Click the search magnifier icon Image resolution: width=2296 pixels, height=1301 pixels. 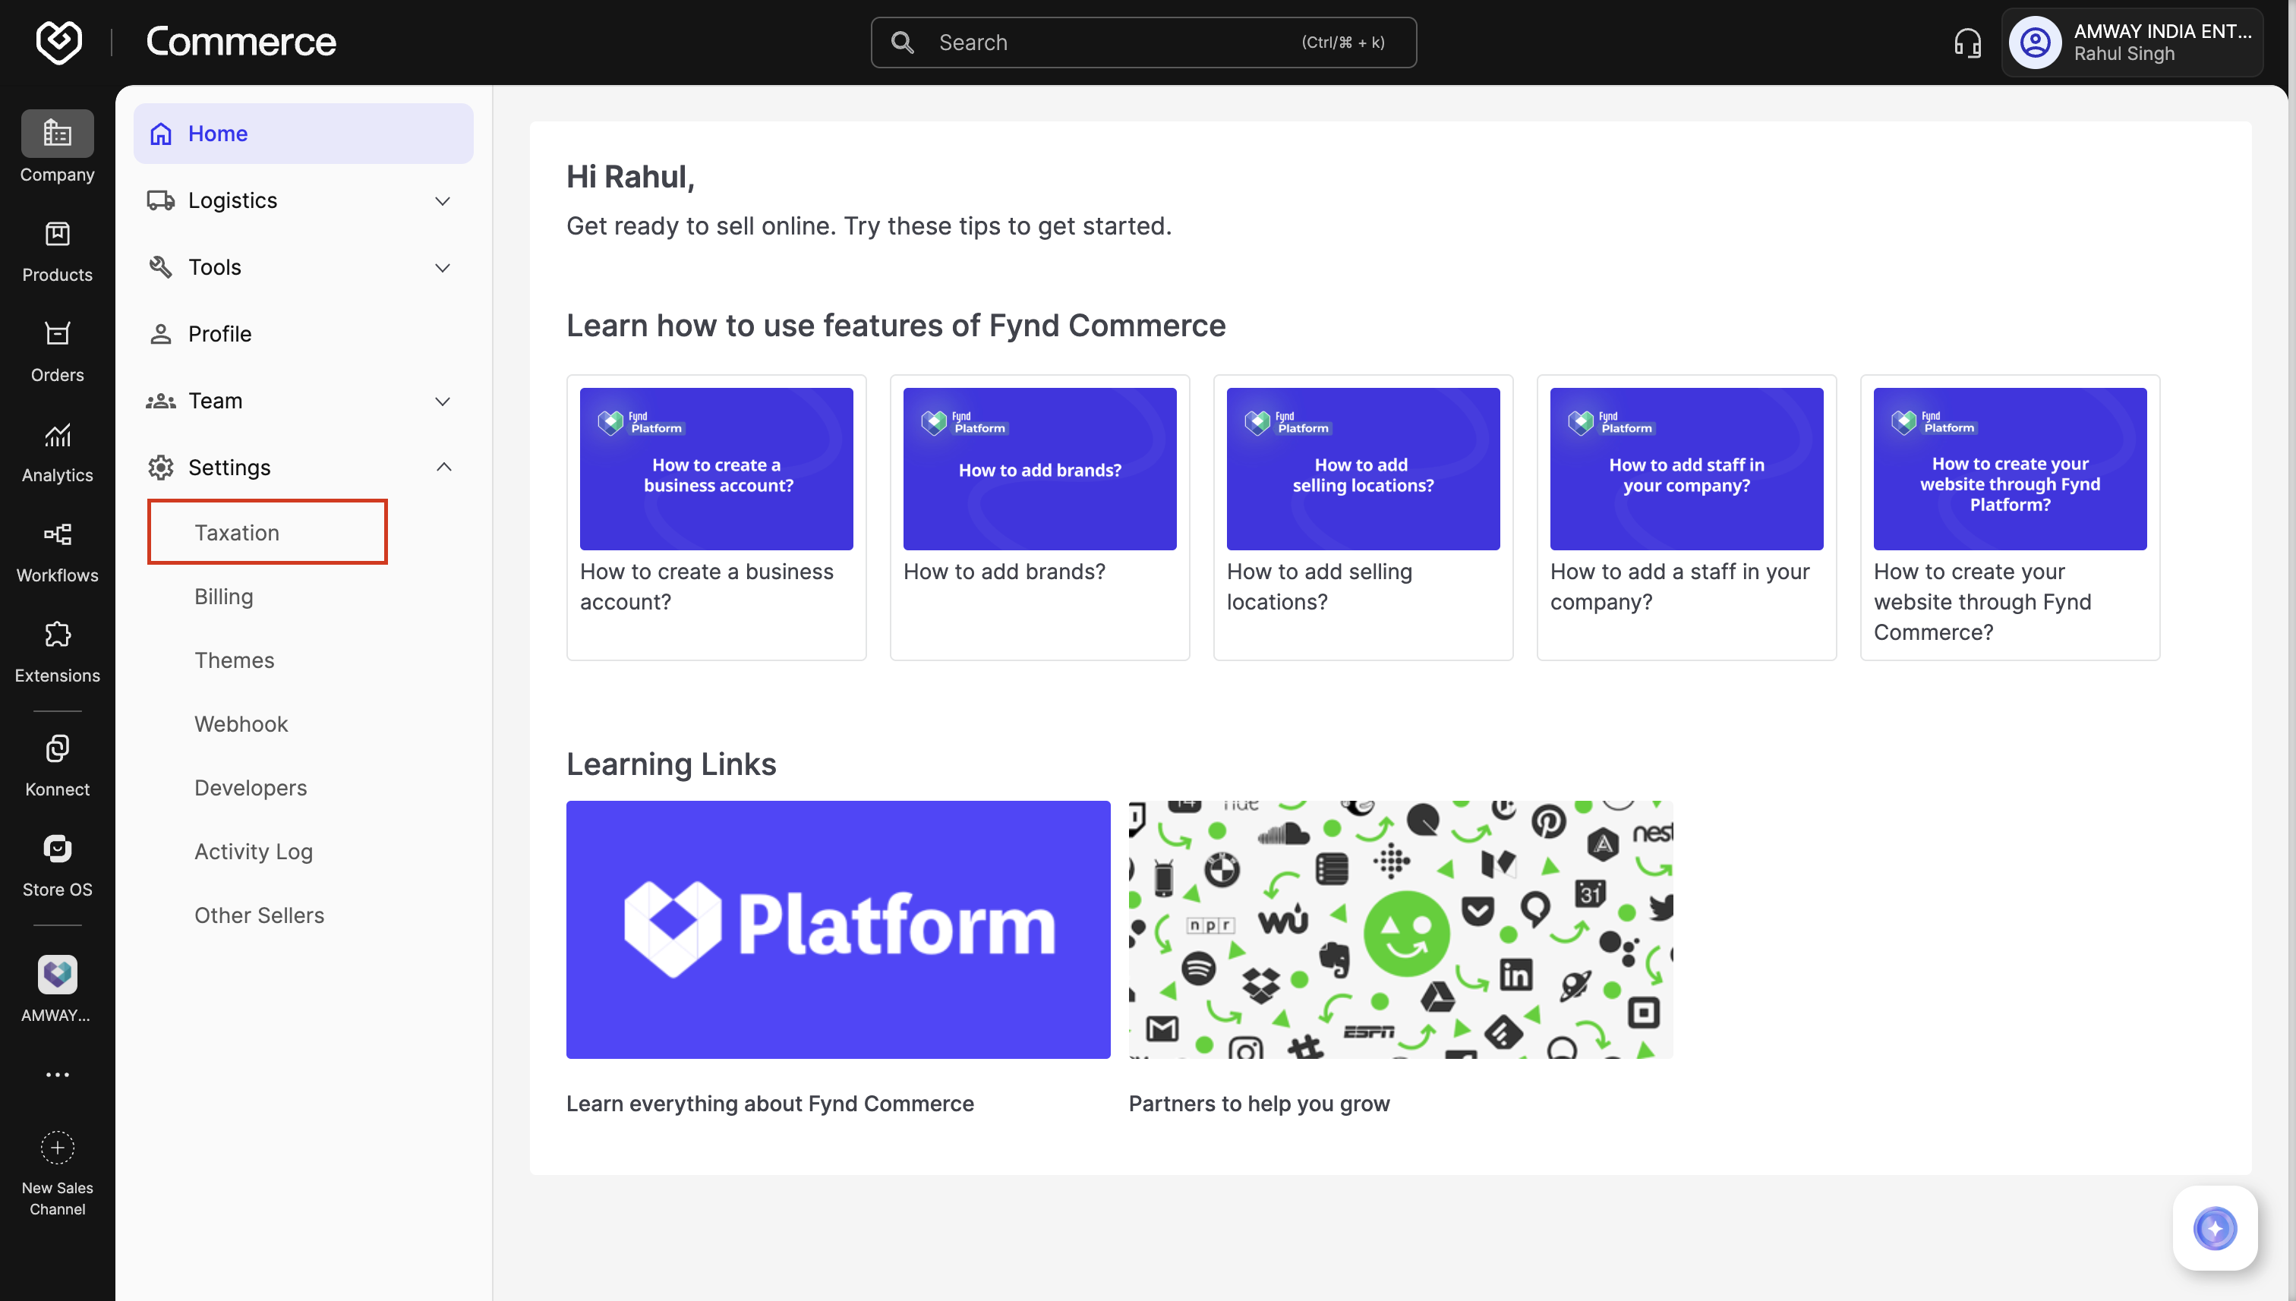pyautogui.click(x=903, y=42)
